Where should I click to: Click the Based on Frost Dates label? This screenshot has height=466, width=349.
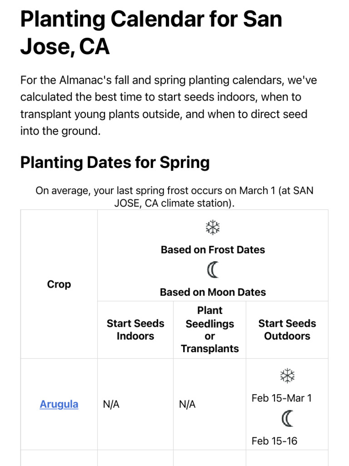[x=213, y=250]
